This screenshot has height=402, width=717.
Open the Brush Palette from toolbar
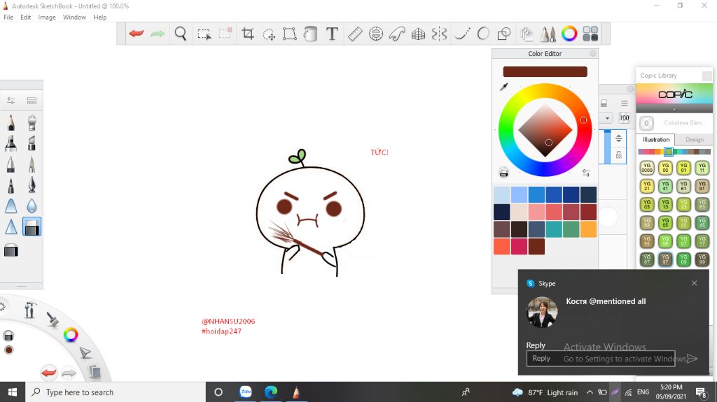[548, 34]
